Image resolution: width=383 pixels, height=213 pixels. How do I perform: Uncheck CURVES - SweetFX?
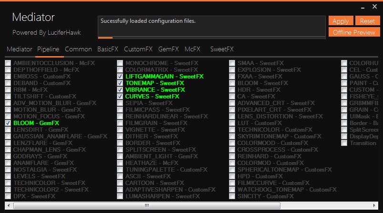(120, 97)
